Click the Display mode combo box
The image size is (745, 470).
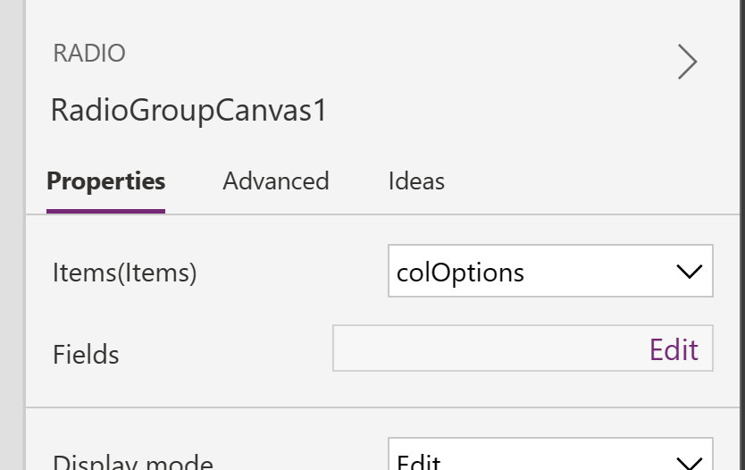coord(550,454)
